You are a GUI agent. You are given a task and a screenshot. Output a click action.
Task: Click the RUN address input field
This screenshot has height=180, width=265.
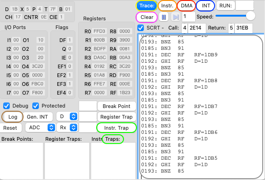245,6
